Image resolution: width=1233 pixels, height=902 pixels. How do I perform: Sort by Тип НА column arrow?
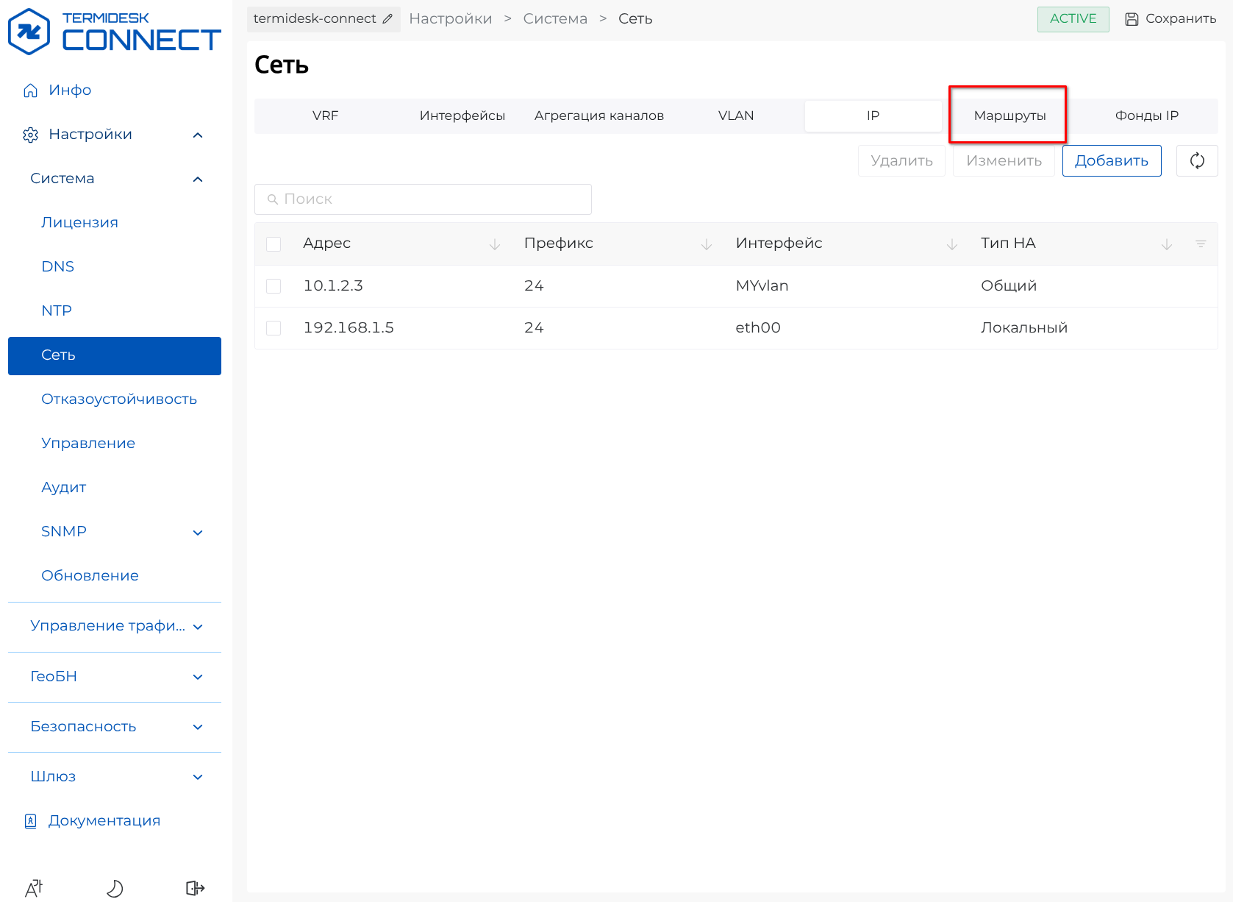[x=1166, y=244]
